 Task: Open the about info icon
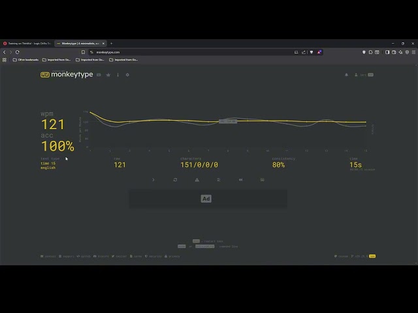click(118, 75)
